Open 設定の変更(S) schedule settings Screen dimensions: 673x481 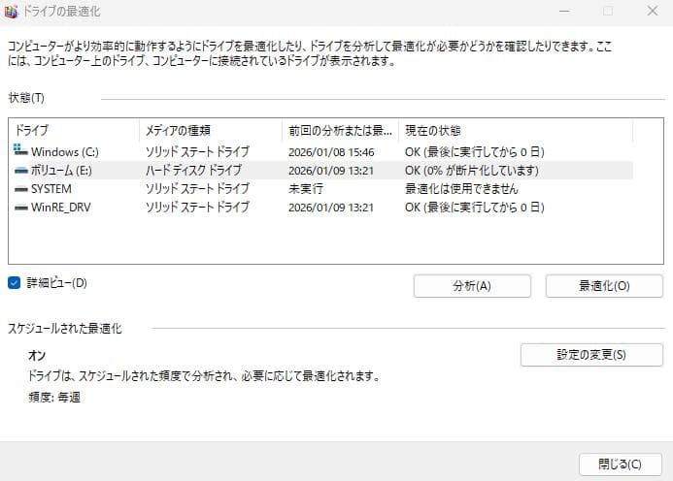(591, 355)
